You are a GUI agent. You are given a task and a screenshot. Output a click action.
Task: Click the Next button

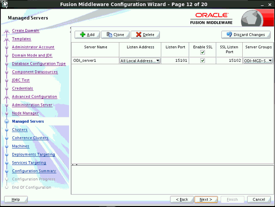click(x=206, y=200)
